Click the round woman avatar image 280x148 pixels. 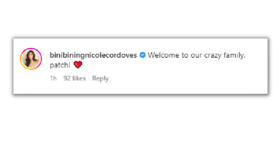tap(31, 59)
